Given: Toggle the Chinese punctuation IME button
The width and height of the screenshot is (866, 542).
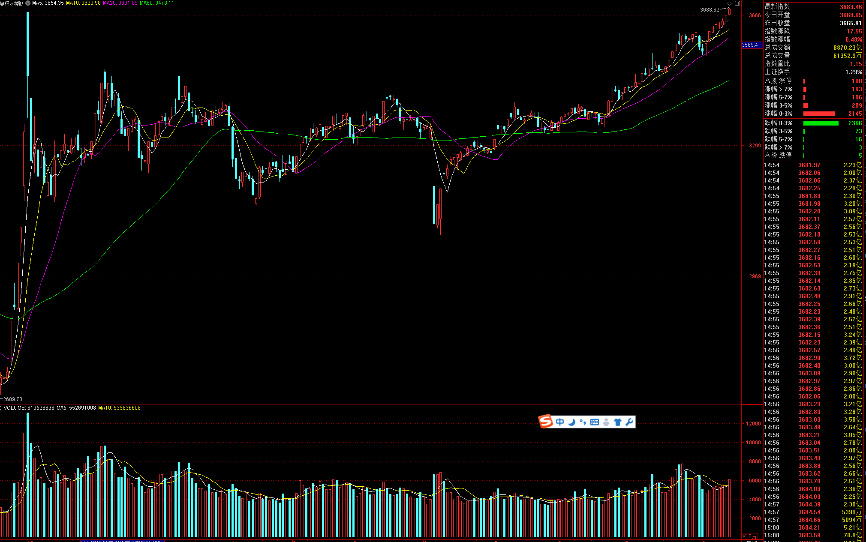Looking at the screenshot, I should coord(583,422).
